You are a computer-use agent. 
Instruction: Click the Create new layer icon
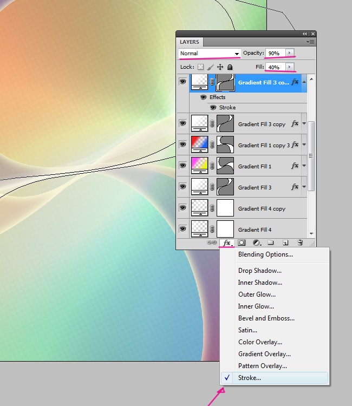click(x=285, y=243)
